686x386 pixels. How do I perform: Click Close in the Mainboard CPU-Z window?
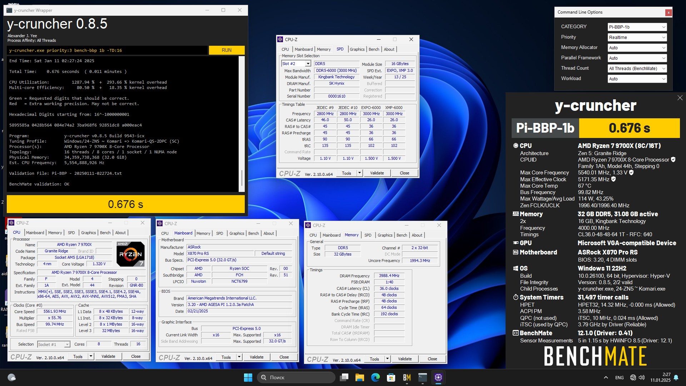(x=284, y=357)
